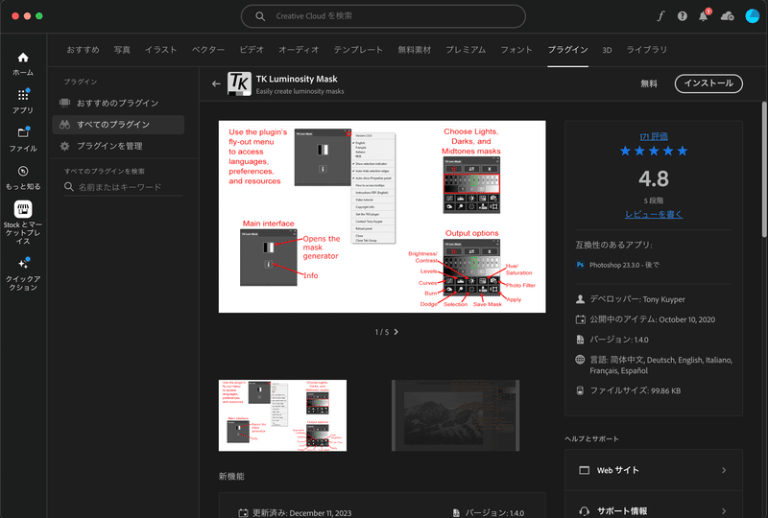Open the notifications bell

pos(704,16)
